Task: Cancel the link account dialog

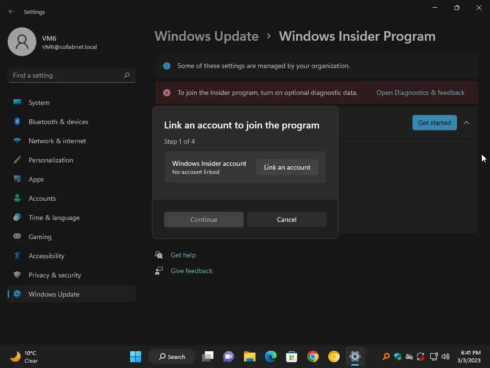Action: (287, 219)
